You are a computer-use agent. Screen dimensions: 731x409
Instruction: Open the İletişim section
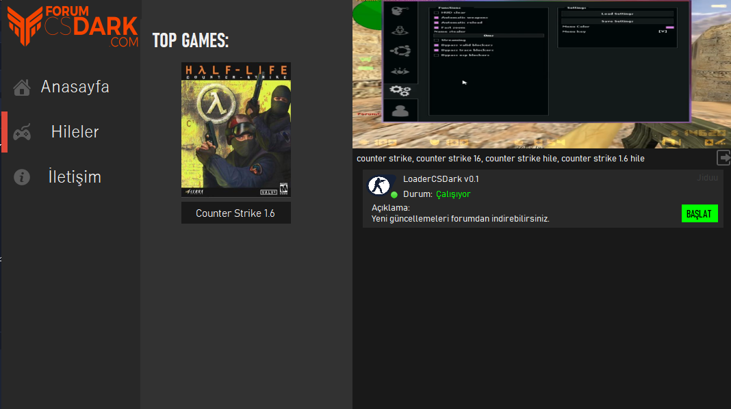[x=75, y=177]
